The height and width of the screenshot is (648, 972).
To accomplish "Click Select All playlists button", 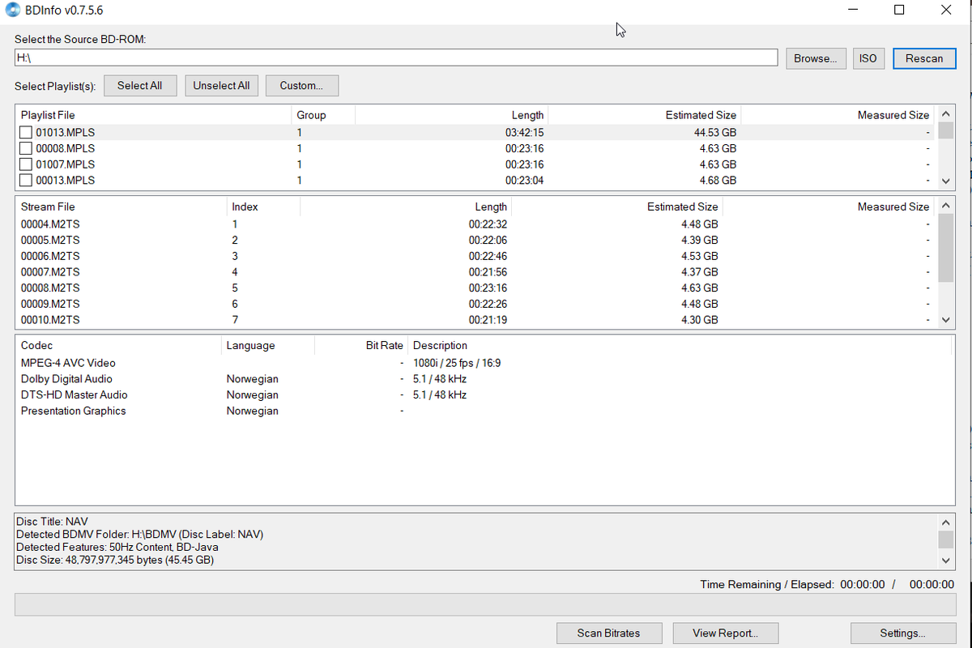I will click(139, 85).
